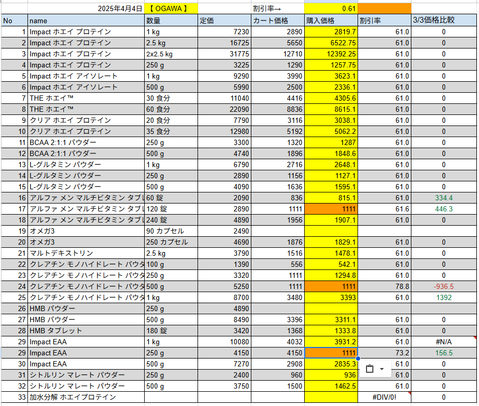Select the クリア ホエイ プロテイン name in row 9
The height and width of the screenshot is (406, 479).
click(86, 120)
